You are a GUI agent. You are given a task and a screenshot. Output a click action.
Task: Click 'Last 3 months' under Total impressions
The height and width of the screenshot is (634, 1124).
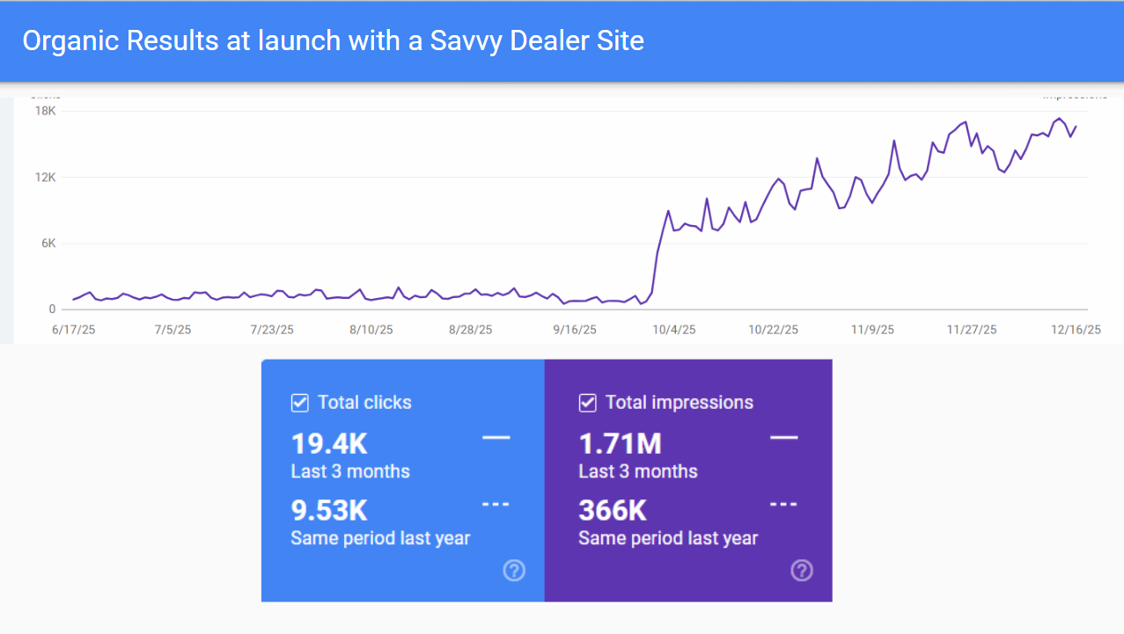638,471
